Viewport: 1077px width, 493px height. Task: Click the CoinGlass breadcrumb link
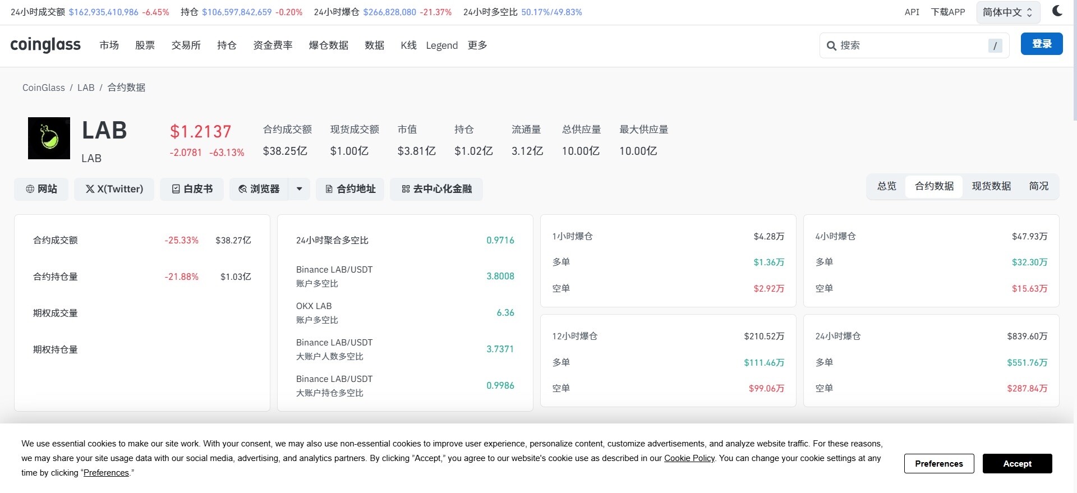[x=44, y=87]
